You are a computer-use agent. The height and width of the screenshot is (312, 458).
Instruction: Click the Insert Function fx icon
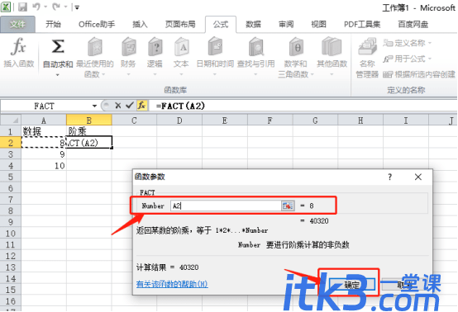tap(18, 47)
